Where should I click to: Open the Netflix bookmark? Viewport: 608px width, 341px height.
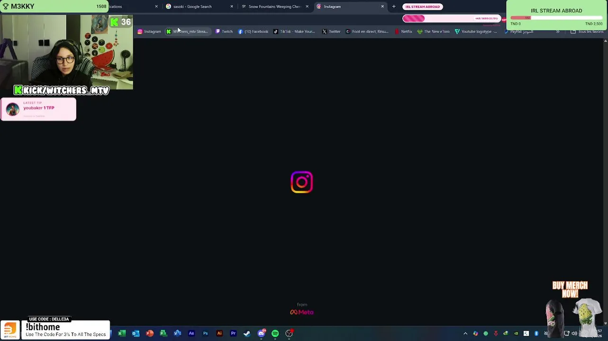[x=403, y=32]
